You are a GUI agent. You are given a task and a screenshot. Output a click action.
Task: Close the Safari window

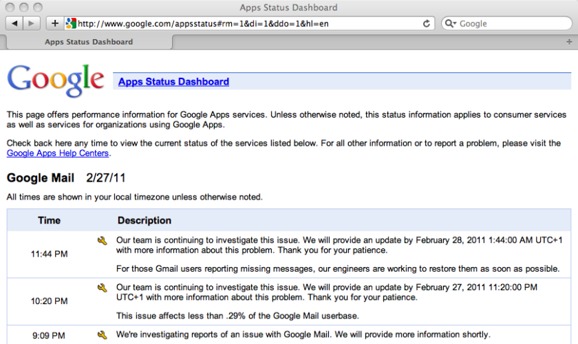pos(10,8)
